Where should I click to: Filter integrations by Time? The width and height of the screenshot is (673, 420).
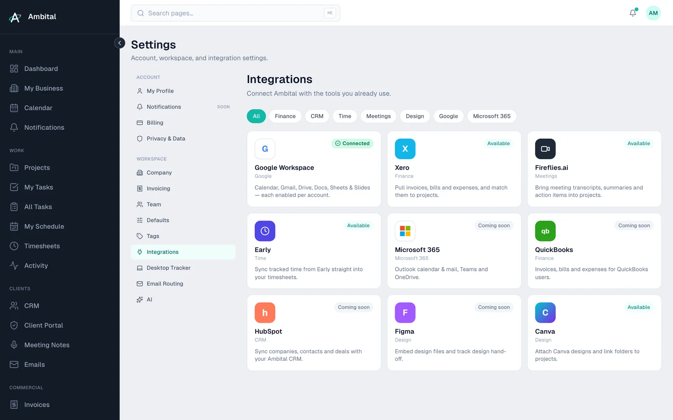(345, 116)
